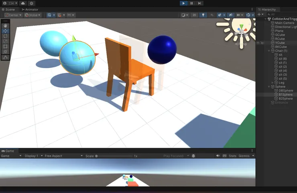Toggle grid visibility in Scene view
The height and width of the screenshot is (193, 297).
click(x=49, y=15)
